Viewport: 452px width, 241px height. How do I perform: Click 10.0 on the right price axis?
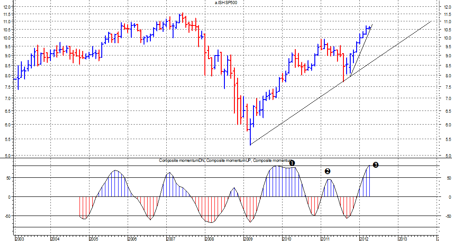[447, 38]
